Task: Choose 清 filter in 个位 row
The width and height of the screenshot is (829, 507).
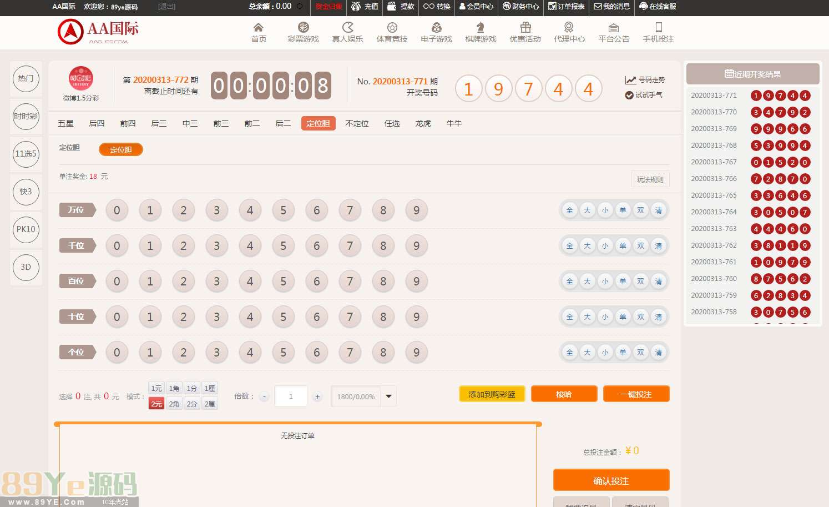Action: coord(658,352)
